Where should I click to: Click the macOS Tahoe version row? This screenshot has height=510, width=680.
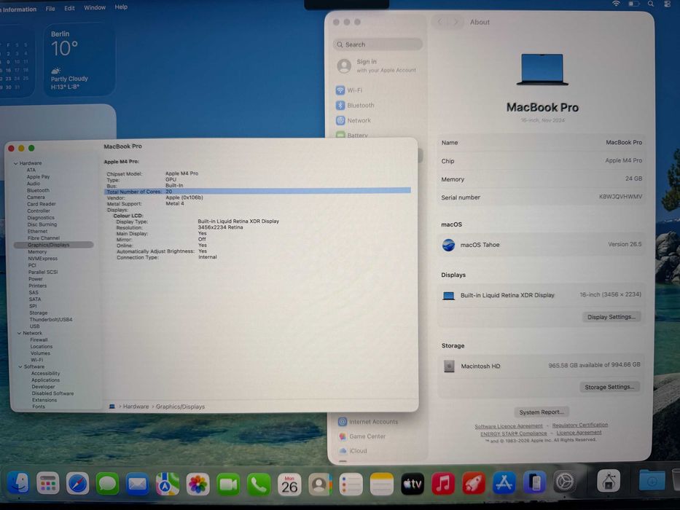(542, 245)
